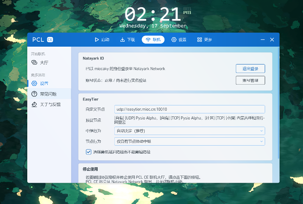Minimize the PCL CE window

point(263,40)
